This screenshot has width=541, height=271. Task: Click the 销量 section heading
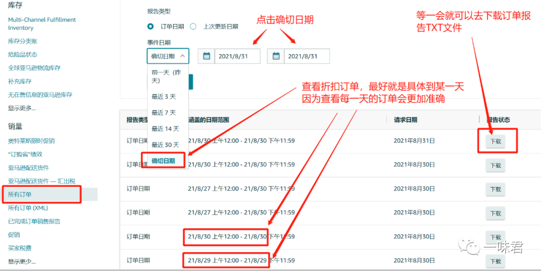(15, 126)
